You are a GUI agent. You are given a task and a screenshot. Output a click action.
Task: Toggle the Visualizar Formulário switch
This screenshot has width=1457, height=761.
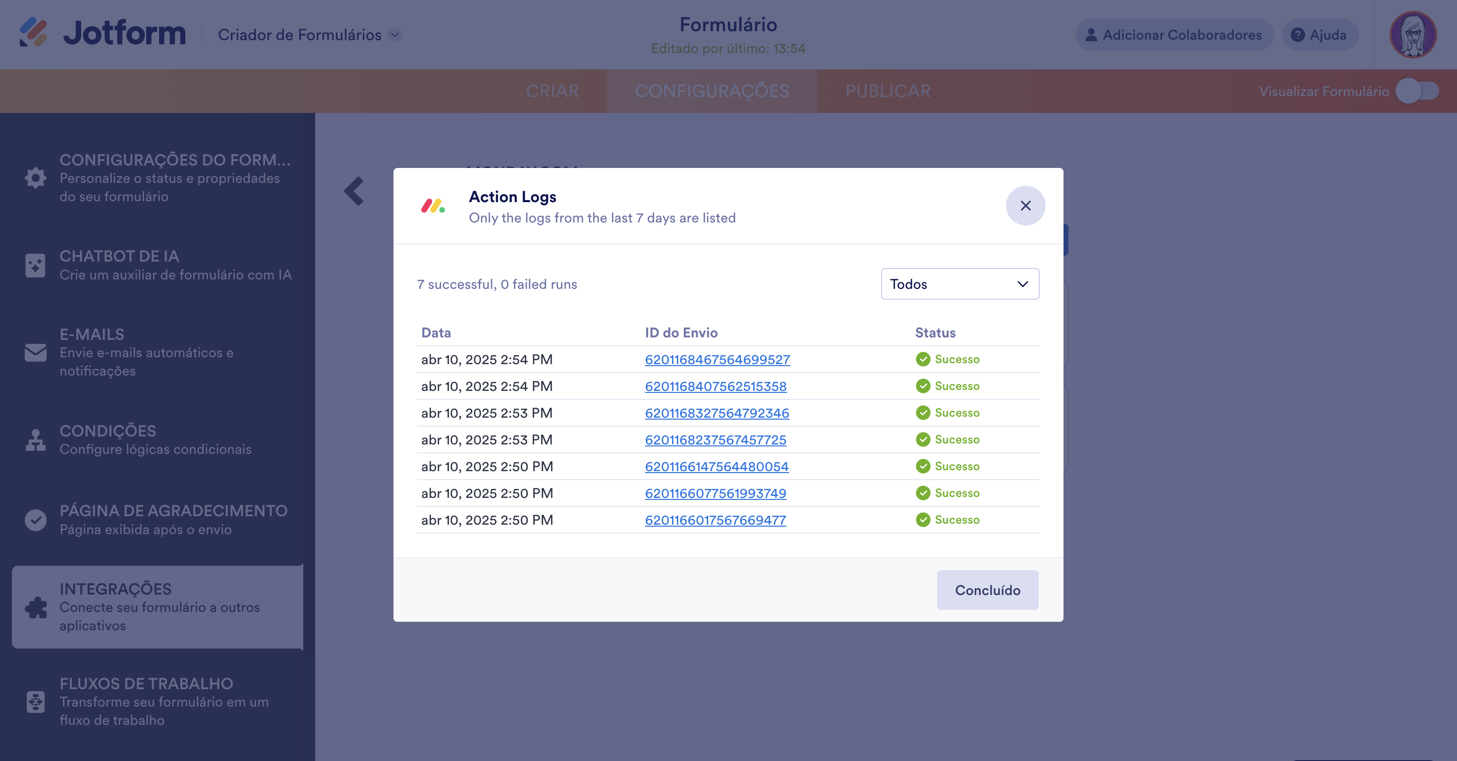point(1417,91)
